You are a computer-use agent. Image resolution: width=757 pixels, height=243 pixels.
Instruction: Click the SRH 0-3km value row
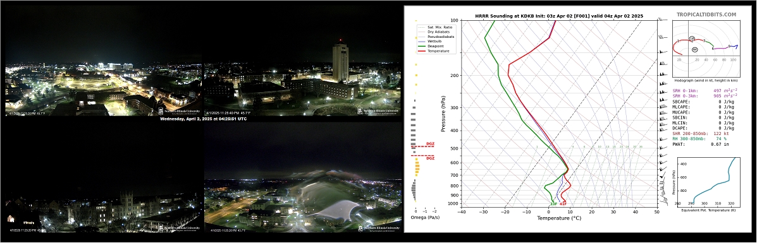click(705, 95)
